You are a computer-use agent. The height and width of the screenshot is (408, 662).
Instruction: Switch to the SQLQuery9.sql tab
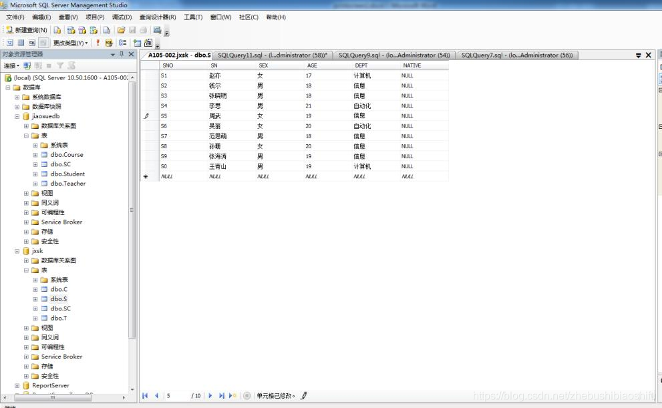[x=394, y=55]
